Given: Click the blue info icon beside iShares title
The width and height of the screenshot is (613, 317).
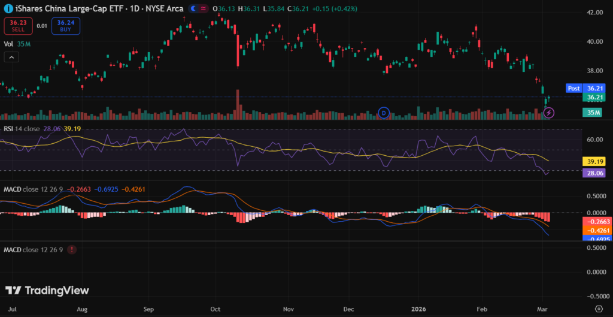Looking at the screenshot, I should point(8,9).
